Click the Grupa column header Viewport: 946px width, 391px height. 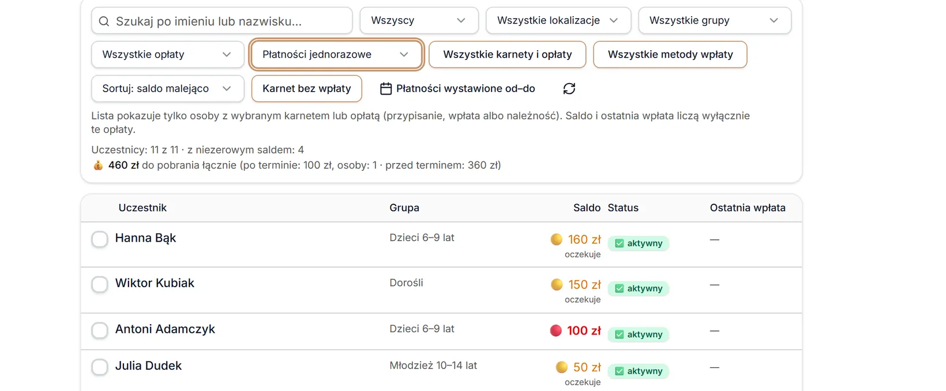click(x=404, y=208)
